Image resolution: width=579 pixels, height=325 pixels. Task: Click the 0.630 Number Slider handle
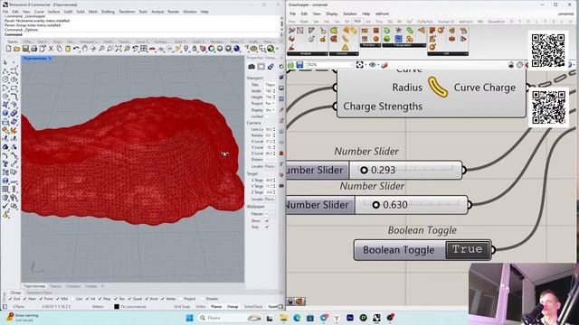coord(375,205)
